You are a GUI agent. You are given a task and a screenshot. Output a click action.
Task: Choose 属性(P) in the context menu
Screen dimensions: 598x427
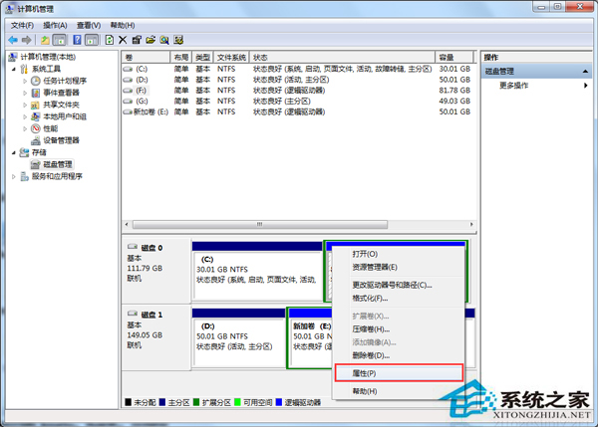pos(399,373)
